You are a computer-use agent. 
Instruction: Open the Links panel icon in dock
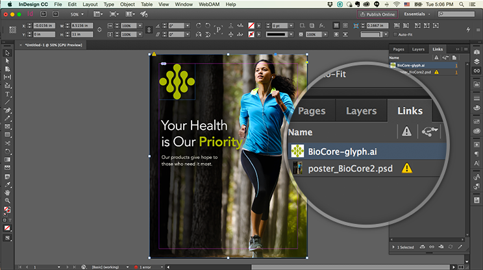(477, 71)
